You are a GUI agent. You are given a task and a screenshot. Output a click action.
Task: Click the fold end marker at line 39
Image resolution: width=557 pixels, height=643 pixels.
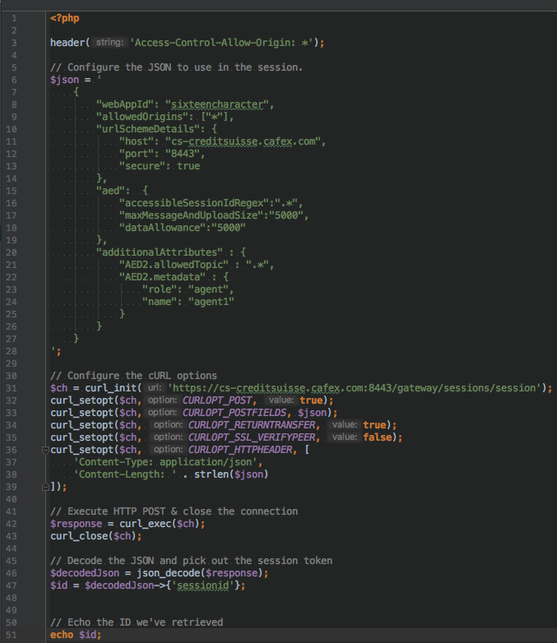[x=45, y=487]
